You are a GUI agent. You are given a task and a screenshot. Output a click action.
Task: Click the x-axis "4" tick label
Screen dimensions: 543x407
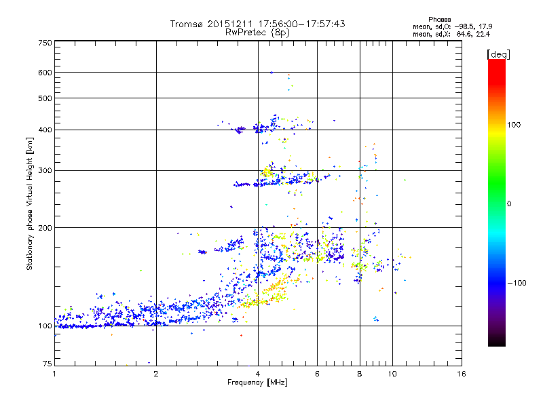pyautogui.click(x=258, y=374)
